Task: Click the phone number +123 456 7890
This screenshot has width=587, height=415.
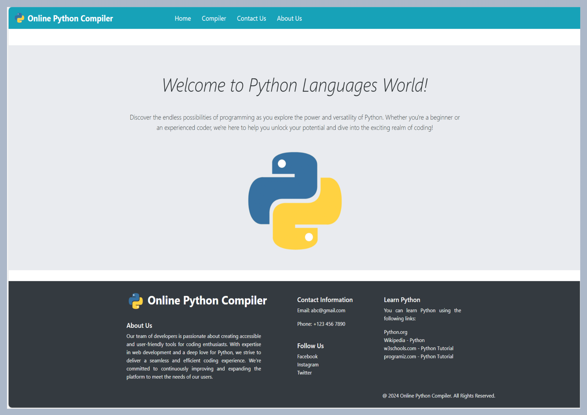Action: (329, 324)
